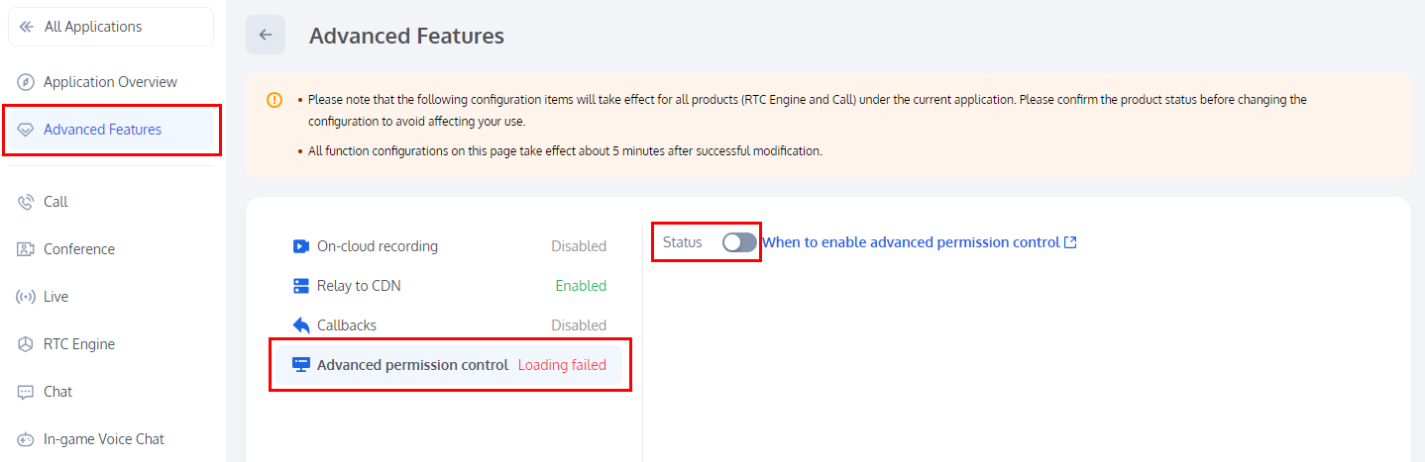Click the On-cloud recording camera icon
Screen dimensions: 1425x462
[x=301, y=246]
